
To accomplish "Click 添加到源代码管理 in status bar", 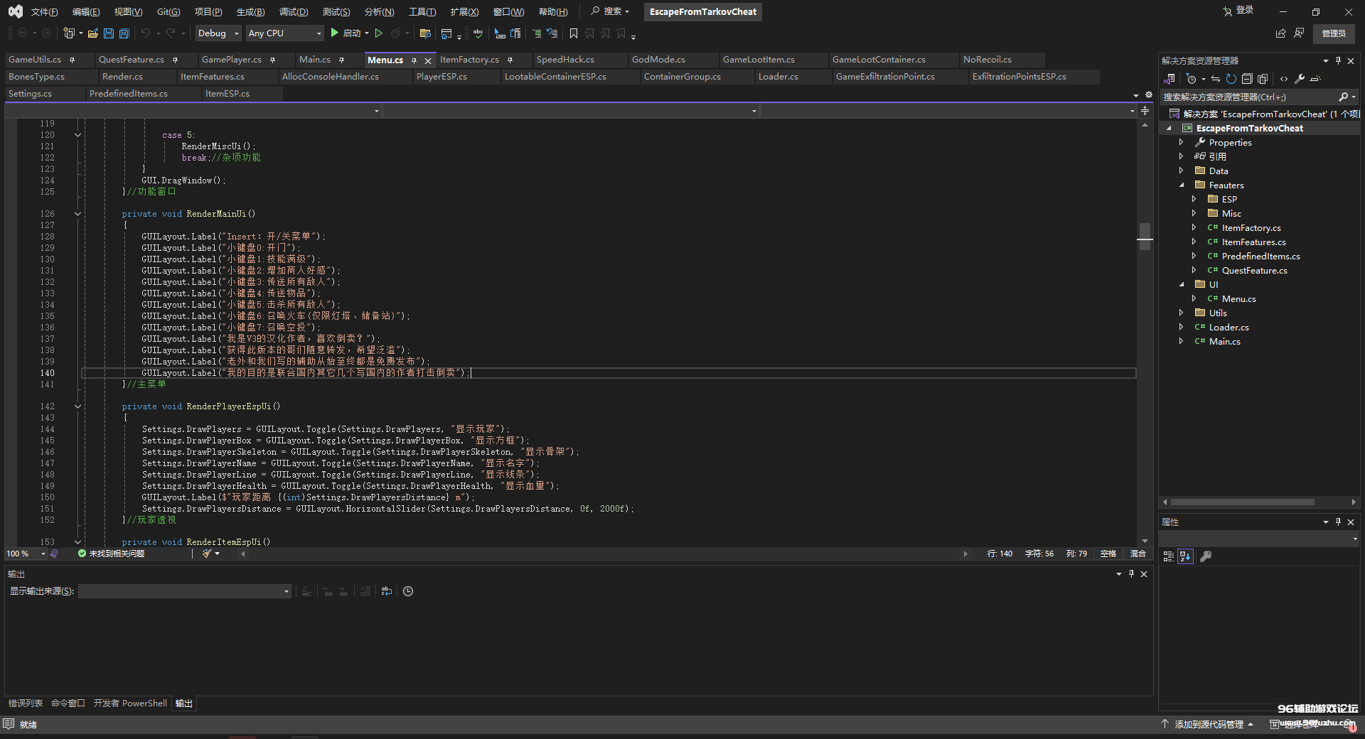I will [1209, 724].
